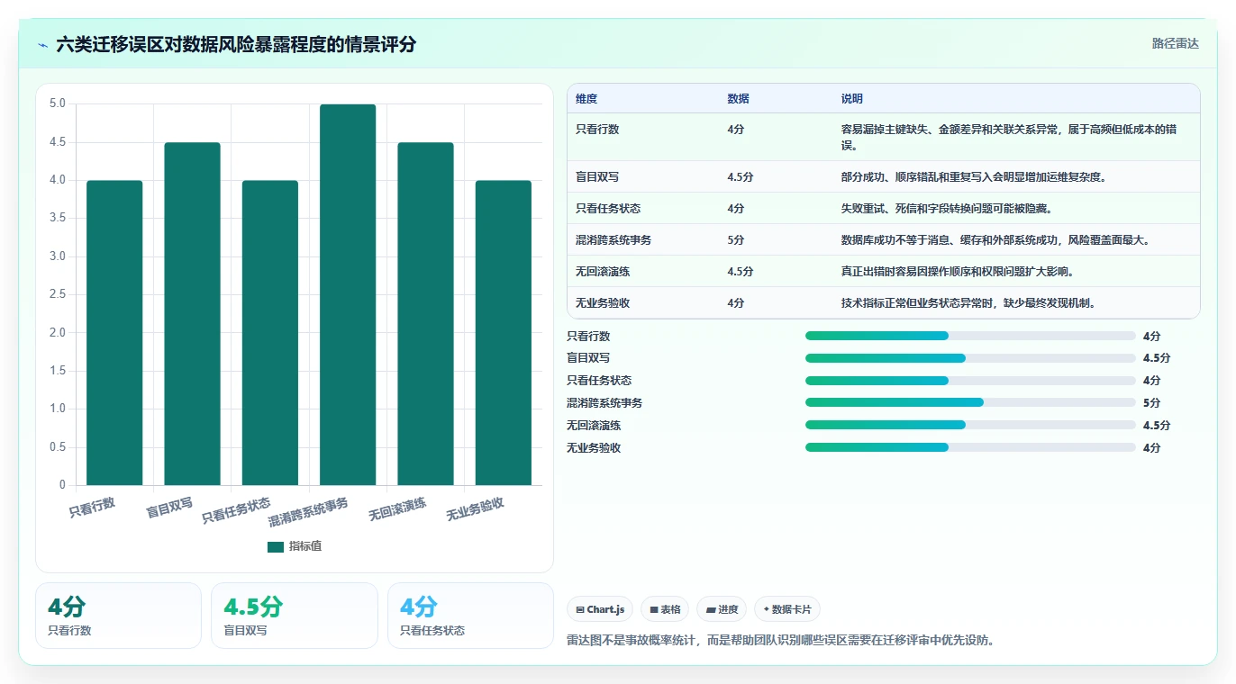Viewport: 1236px width, 684px height.
Task: Click the 只看行数 bar in the chart
Action: [114, 333]
